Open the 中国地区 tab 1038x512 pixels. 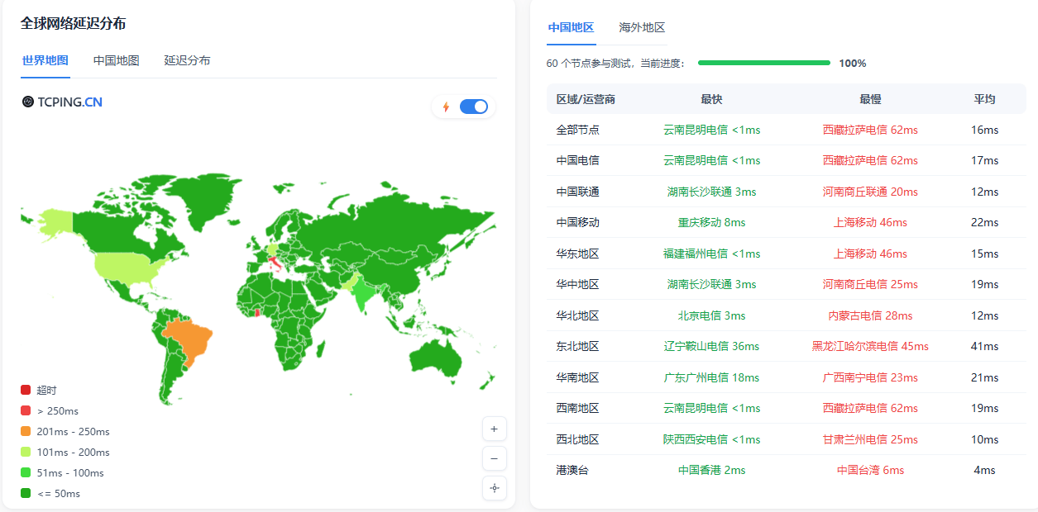(571, 27)
